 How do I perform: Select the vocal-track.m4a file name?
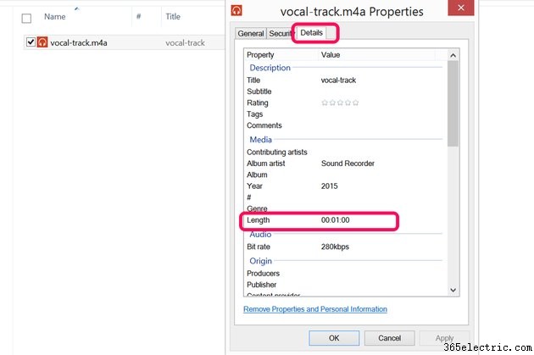(x=79, y=43)
